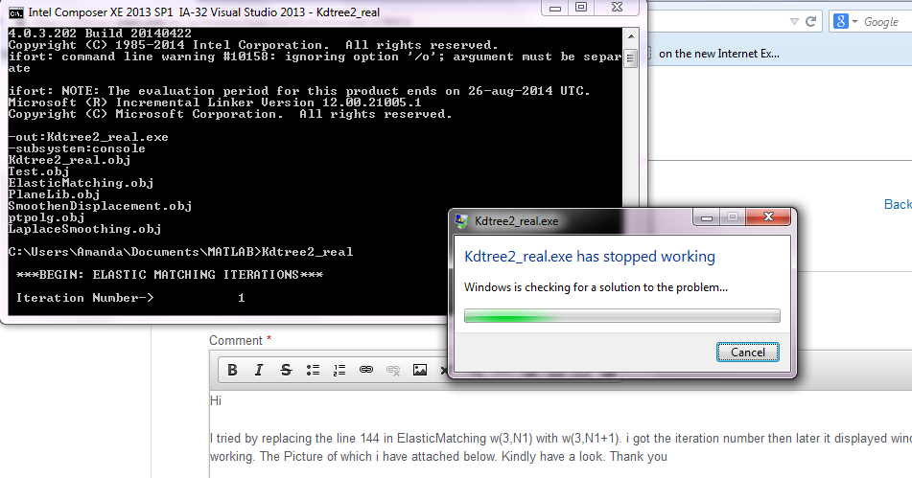
Task: Open the 'on the new Internet Ex...' bookmark
Action: click(x=719, y=54)
